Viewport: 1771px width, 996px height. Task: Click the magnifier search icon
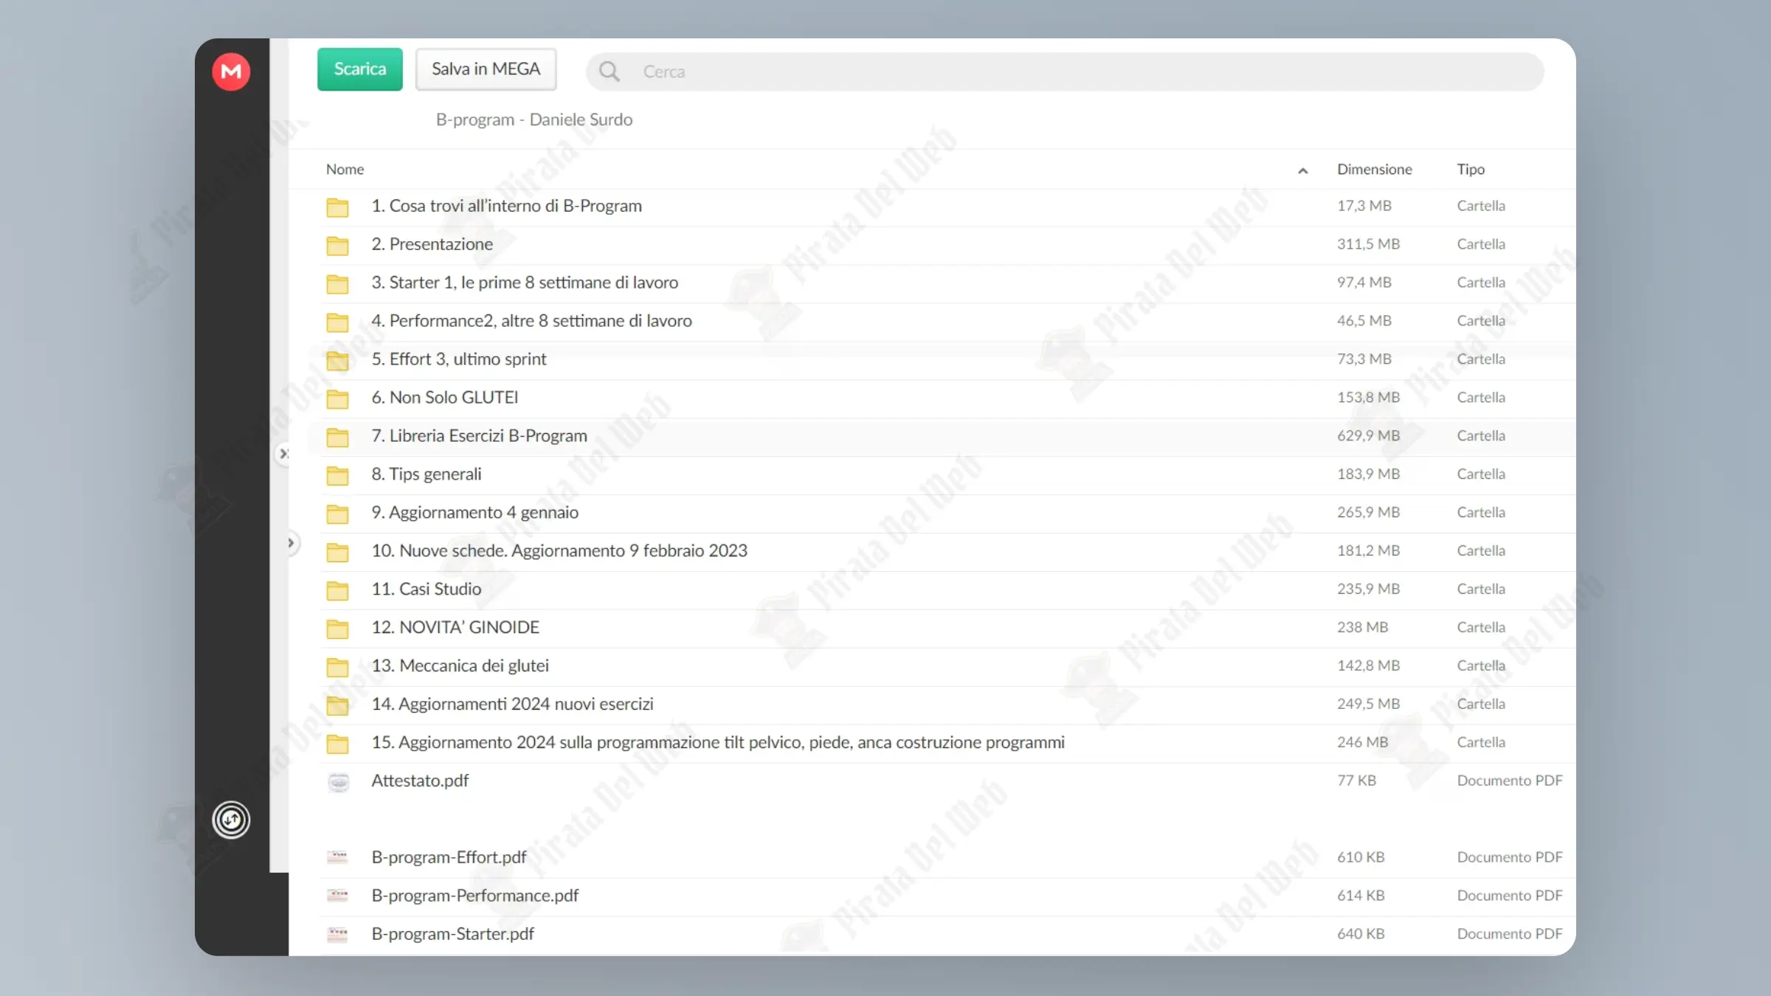point(610,72)
